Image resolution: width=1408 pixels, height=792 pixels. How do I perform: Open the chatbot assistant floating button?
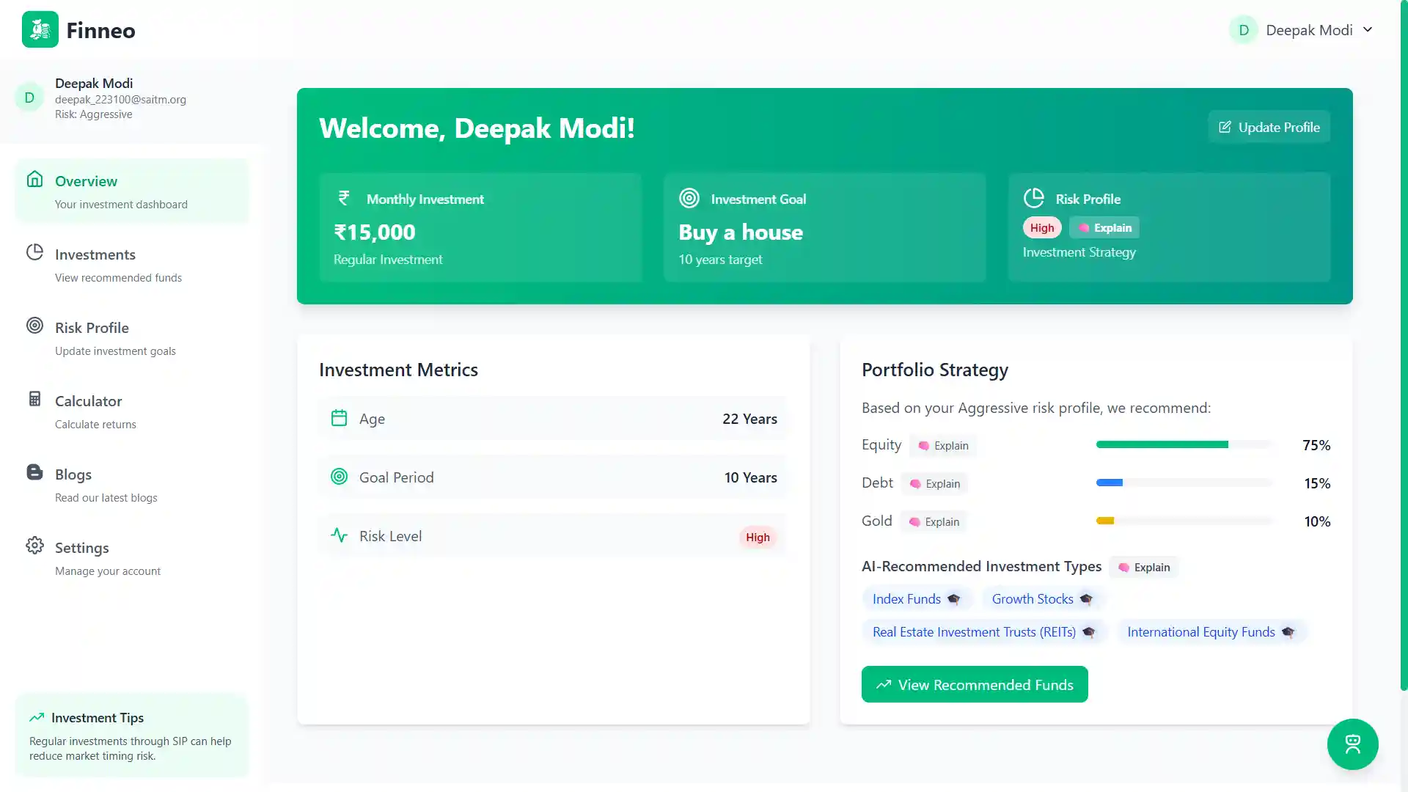click(1353, 744)
